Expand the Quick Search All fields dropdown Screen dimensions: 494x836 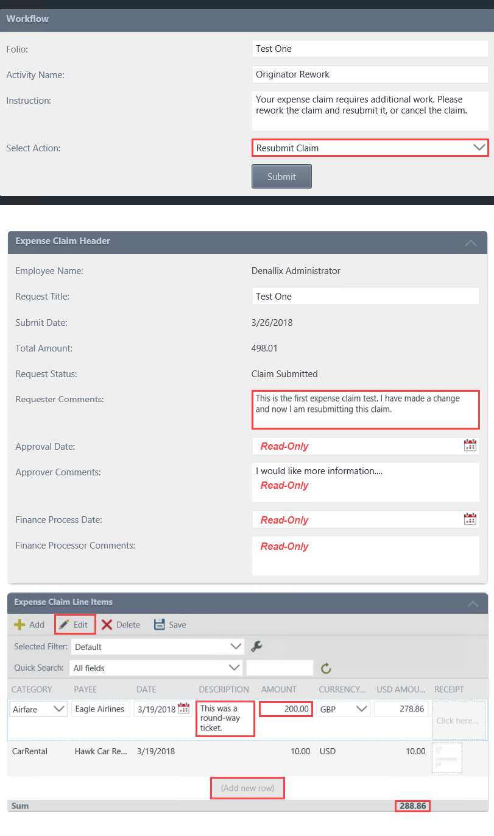tap(235, 668)
